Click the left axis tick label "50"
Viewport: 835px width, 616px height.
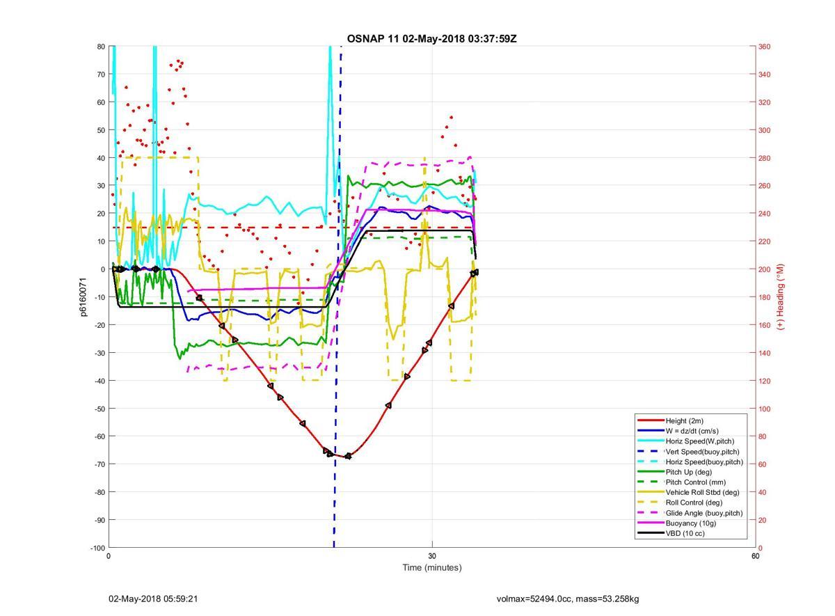pyautogui.click(x=100, y=130)
